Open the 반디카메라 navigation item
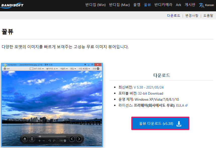216x148 pixels. tap(163, 5)
